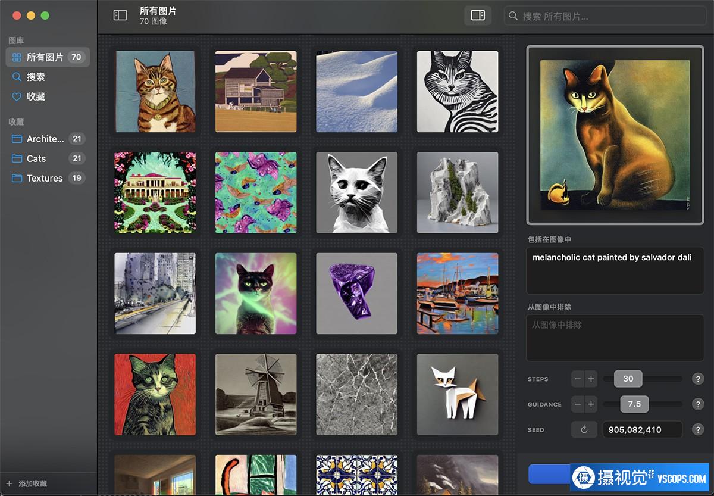Open the Textures collection folder

45,178
